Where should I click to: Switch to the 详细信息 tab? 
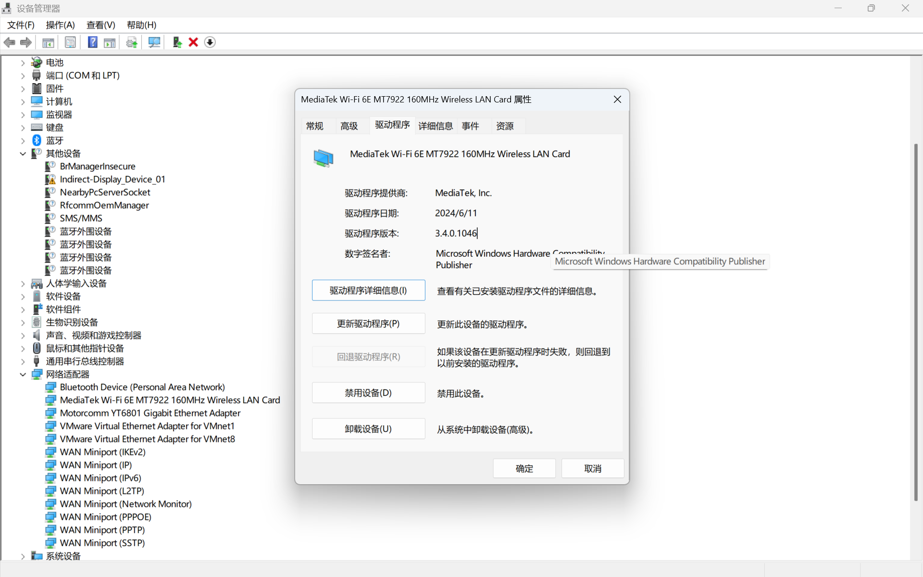tap(436, 126)
